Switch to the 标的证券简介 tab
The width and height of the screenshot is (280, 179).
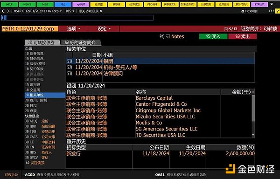(81, 42)
